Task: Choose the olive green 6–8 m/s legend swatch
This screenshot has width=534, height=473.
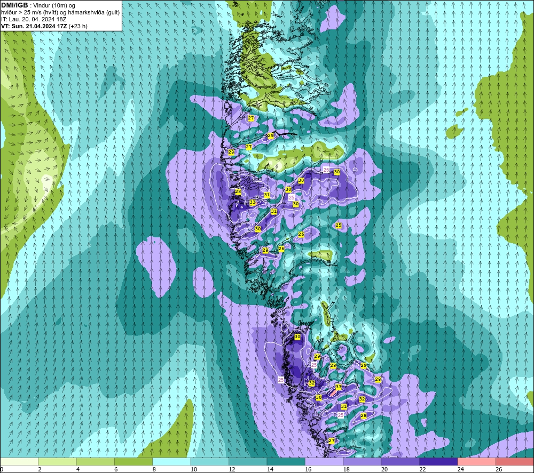Action: click(133, 461)
